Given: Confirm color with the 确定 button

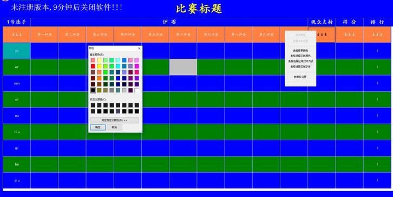Looking at the screenshot, I should point(98,127).
